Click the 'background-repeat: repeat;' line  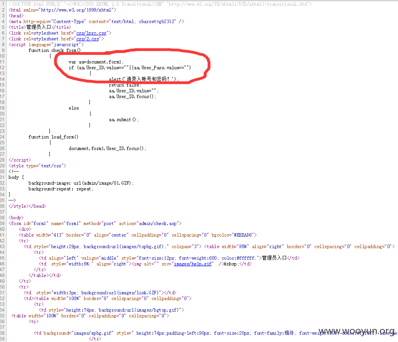pyautogui.click(x=61, y=189)
